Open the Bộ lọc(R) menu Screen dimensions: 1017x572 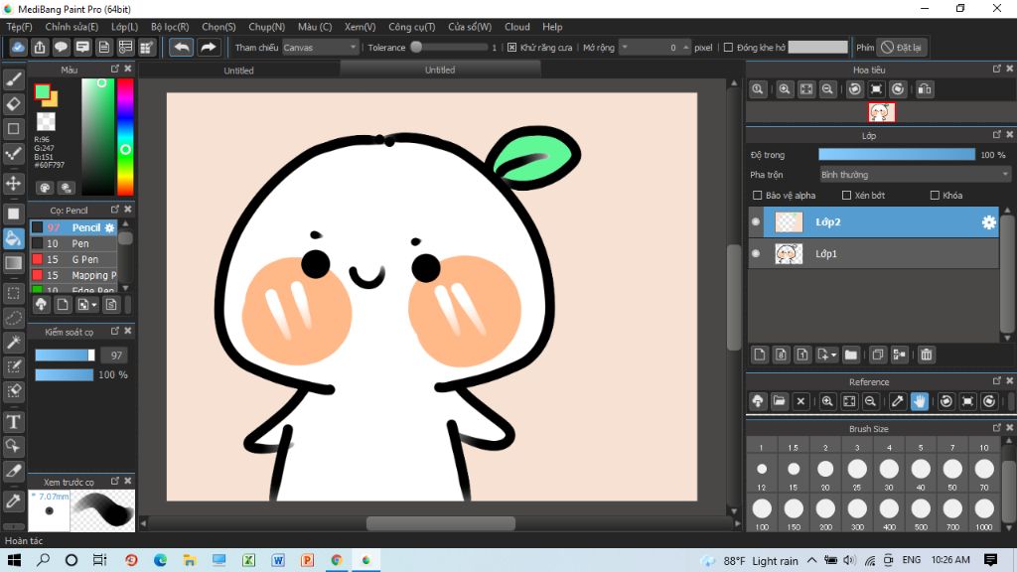[x=170, y=27]
